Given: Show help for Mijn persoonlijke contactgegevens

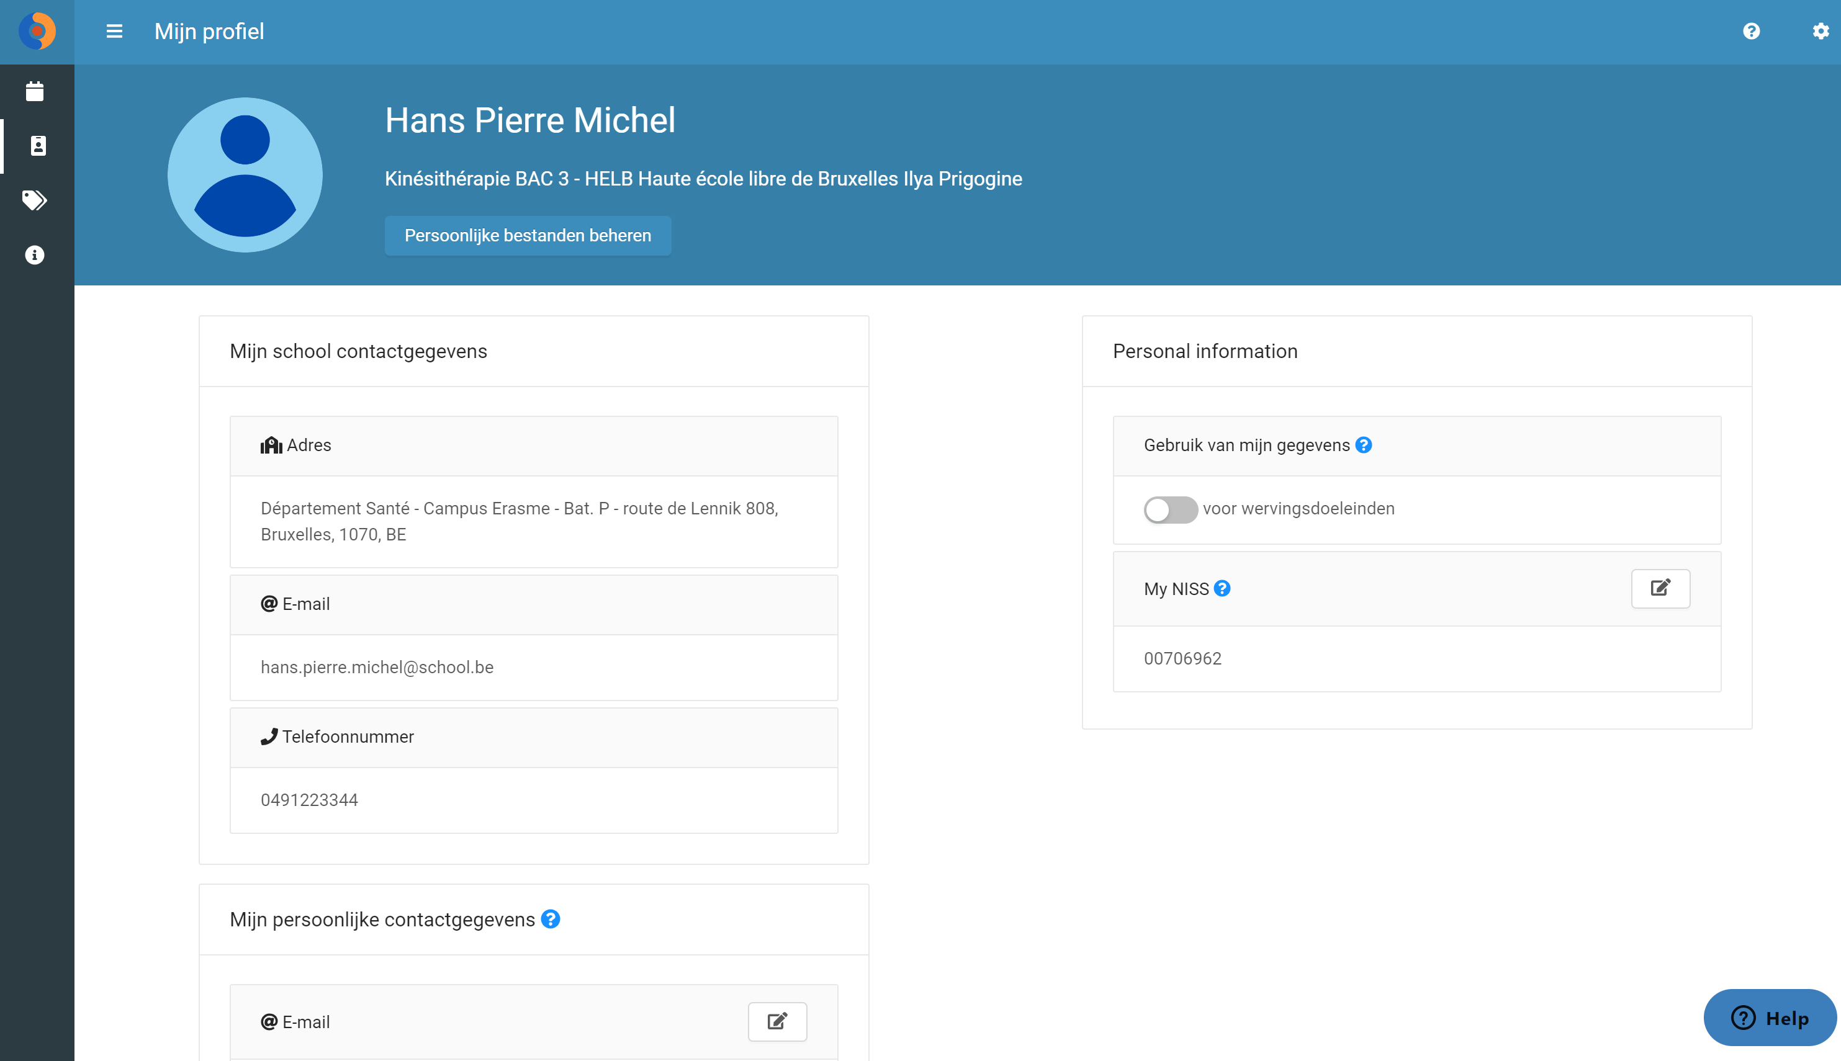Looking at the screenshot, I should pos(551,920).
